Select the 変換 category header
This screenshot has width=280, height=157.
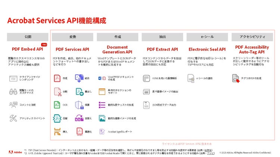point(72,37)
